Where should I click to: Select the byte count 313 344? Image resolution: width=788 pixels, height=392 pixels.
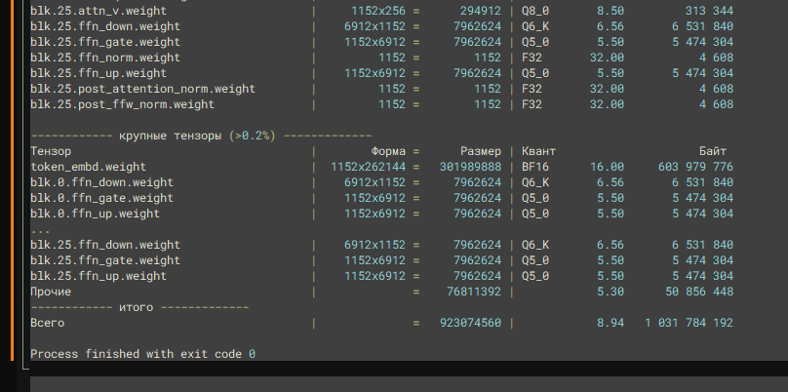pos(709,11)
